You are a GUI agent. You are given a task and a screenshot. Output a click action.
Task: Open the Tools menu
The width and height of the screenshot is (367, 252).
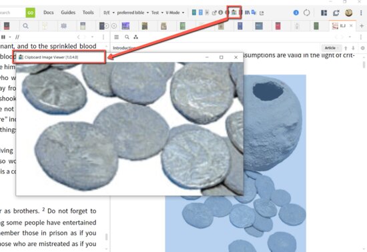(88, 13)
